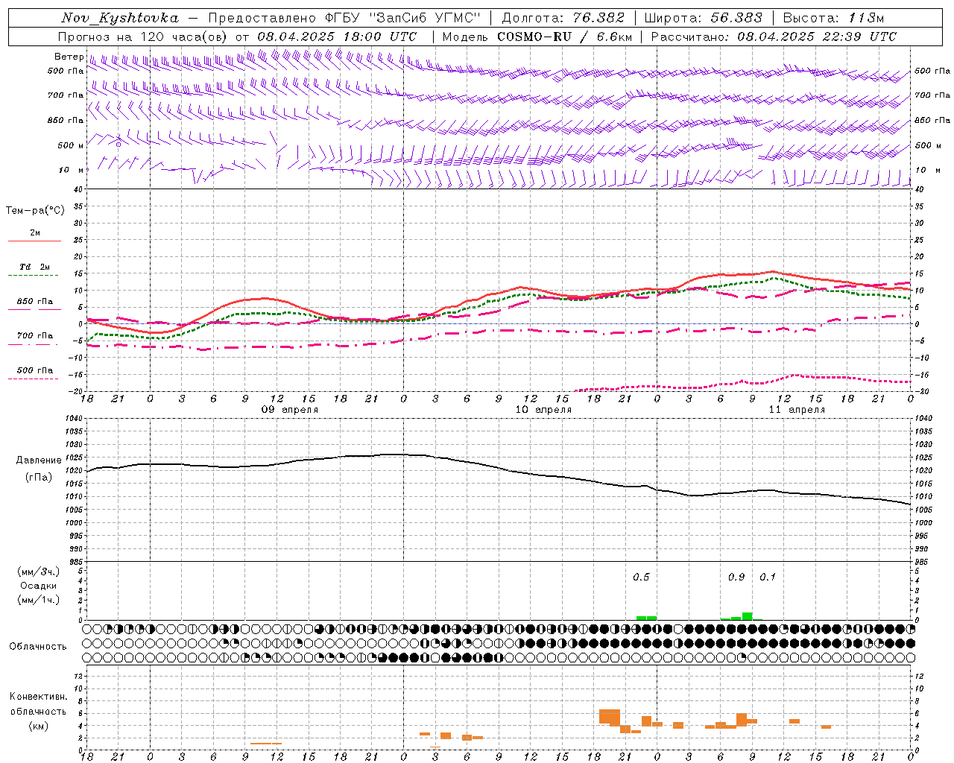954x763 pixels.
Task: Click the dotted line under 500 гПа legend
Action: (x=34, y=379)
